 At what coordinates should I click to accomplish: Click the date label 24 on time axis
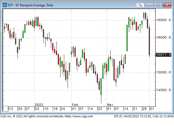point(63,109)
